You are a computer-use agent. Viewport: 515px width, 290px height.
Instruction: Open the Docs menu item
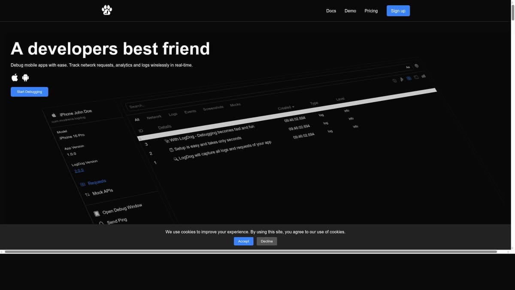[331, 11]
